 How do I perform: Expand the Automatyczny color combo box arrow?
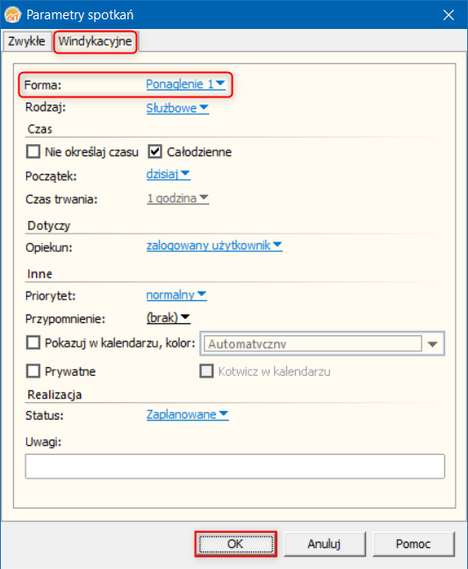click(x=433, y=343)
